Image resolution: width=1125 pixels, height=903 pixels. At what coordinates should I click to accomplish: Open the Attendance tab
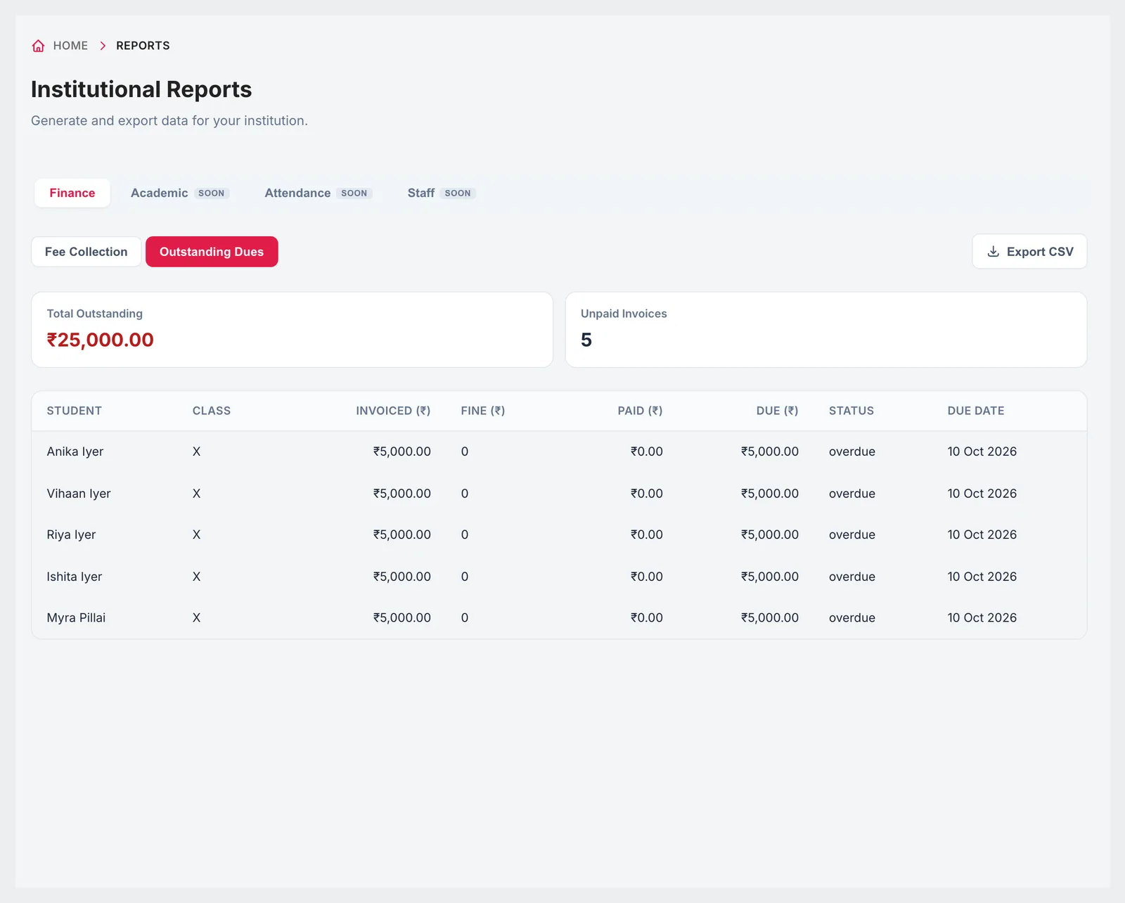[x=318, y=193]
